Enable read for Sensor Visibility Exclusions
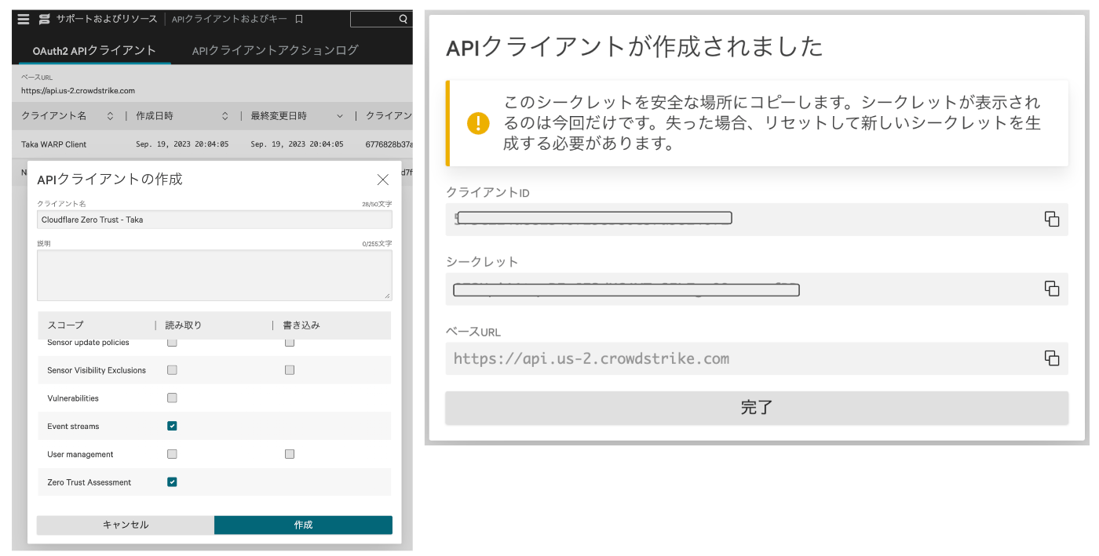Image resolution: width=1099 pixels, height=556 pixels. [x=172, y=370]
